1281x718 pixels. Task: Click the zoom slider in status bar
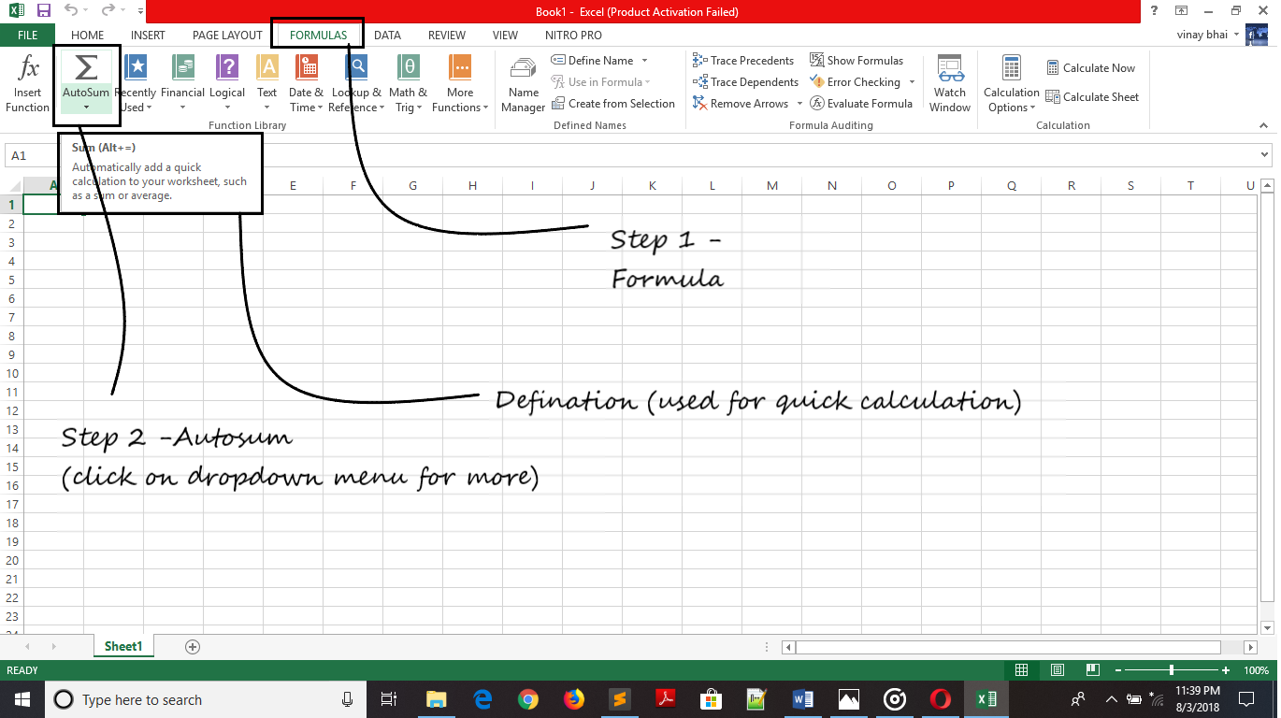pyautogui.click(x=1172, y=670)
